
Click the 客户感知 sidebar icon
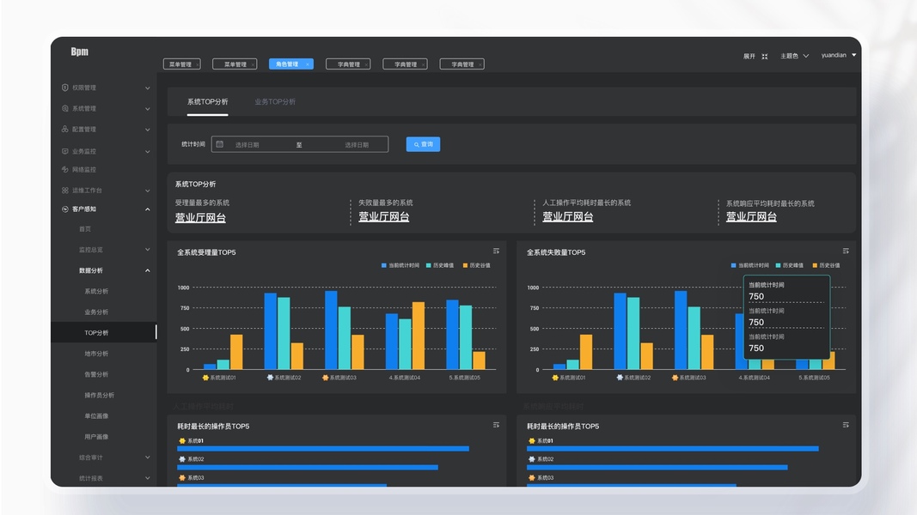pos(65,209)
